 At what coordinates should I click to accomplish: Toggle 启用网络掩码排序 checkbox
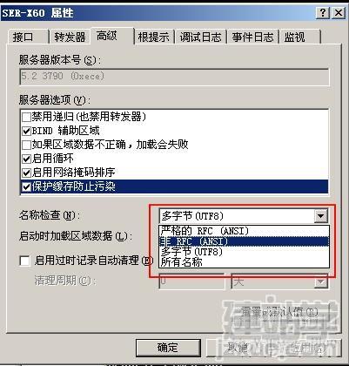coord(27,173)
